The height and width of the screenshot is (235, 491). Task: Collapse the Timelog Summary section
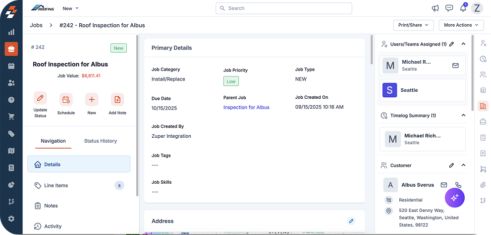463,116
